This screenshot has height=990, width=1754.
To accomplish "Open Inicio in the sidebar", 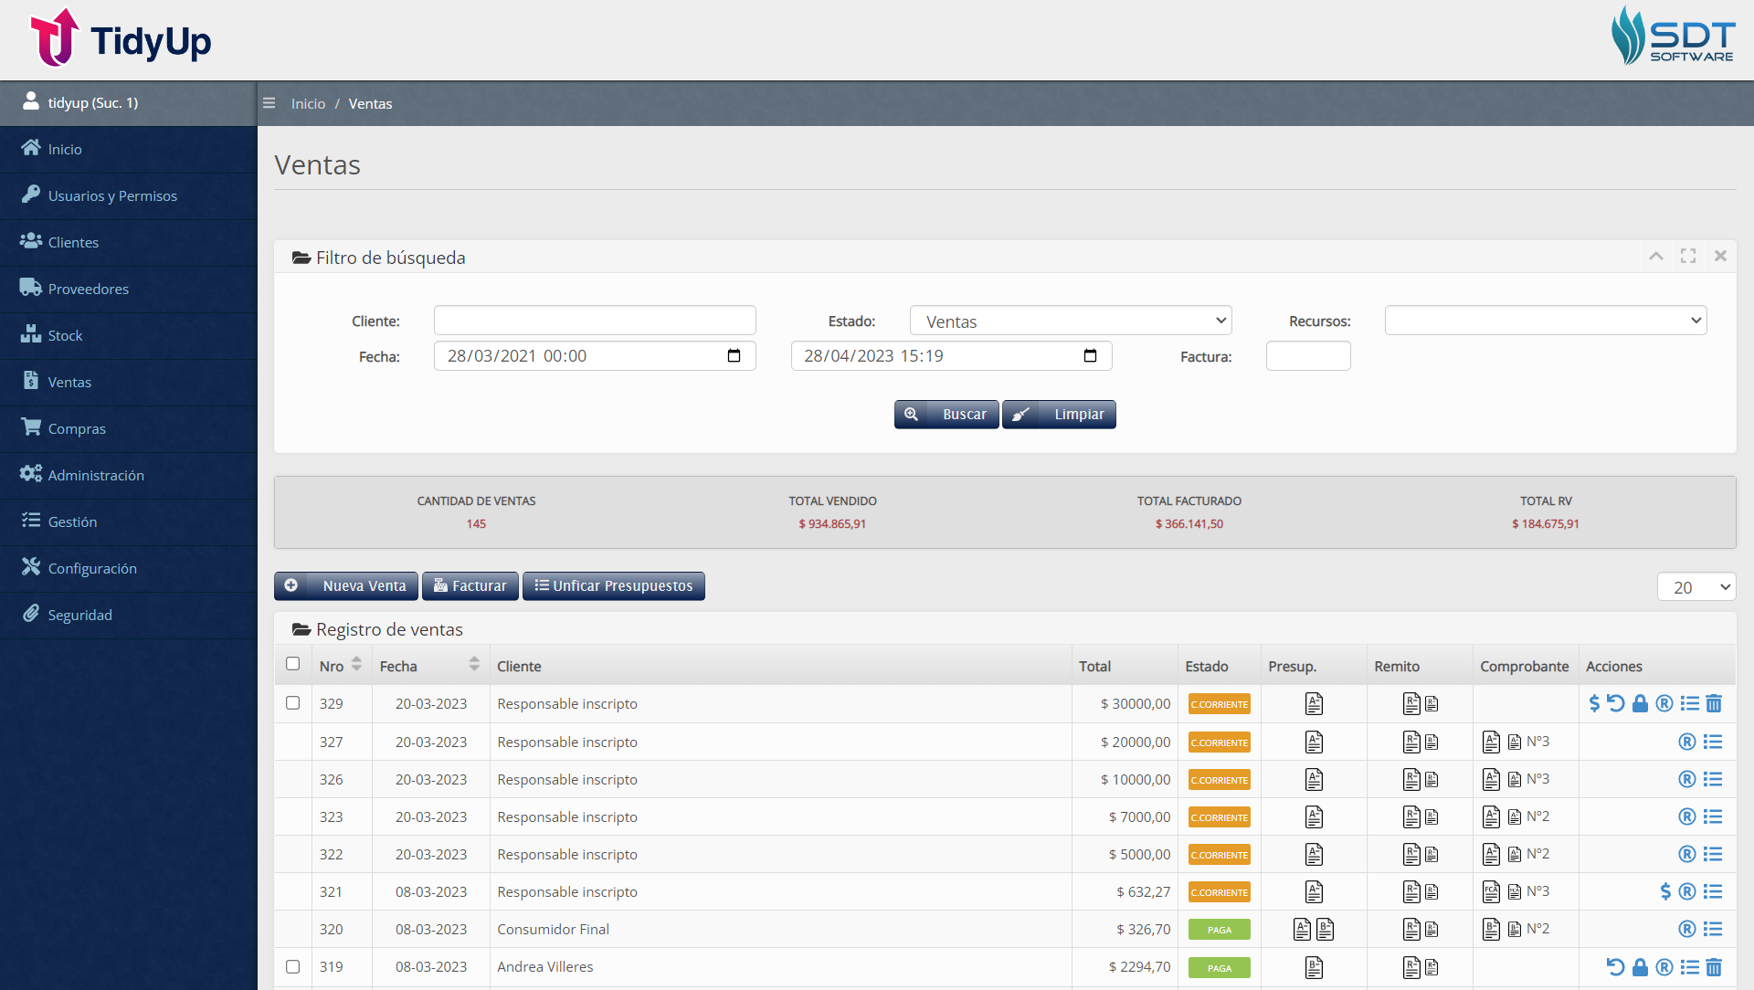I will pos(128,149).
